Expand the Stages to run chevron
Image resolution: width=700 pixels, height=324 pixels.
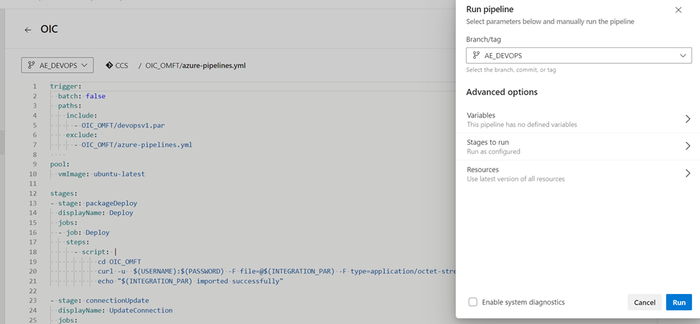pos(687,146)
